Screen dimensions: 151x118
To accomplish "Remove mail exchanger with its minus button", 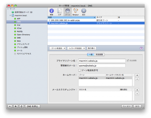I will point(137,94).
